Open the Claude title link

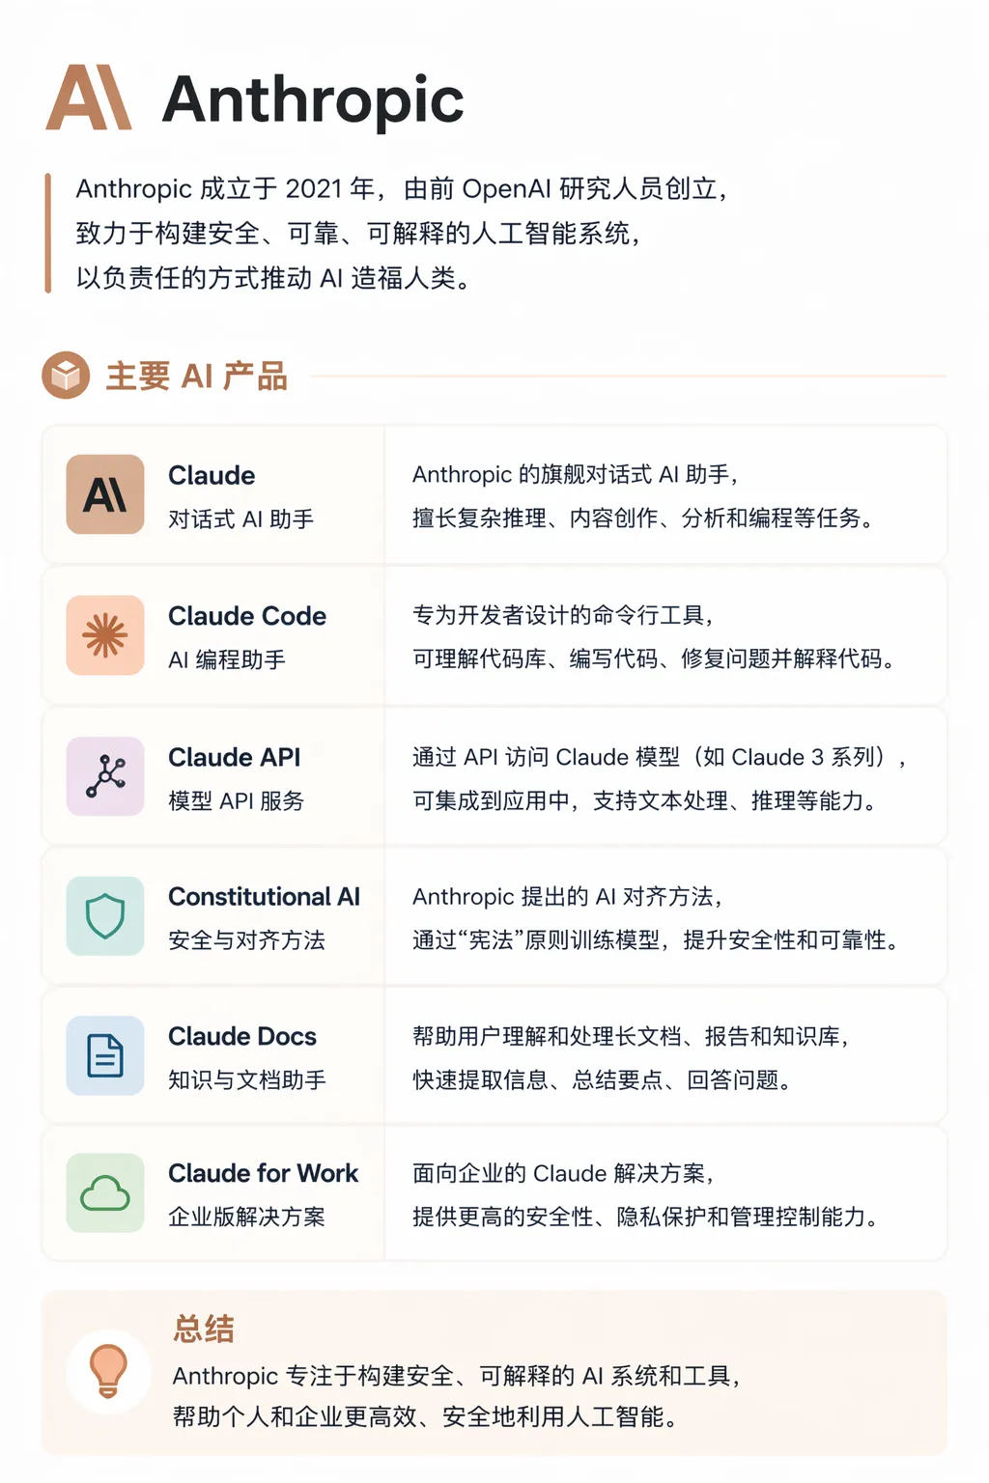coord(212,475)
